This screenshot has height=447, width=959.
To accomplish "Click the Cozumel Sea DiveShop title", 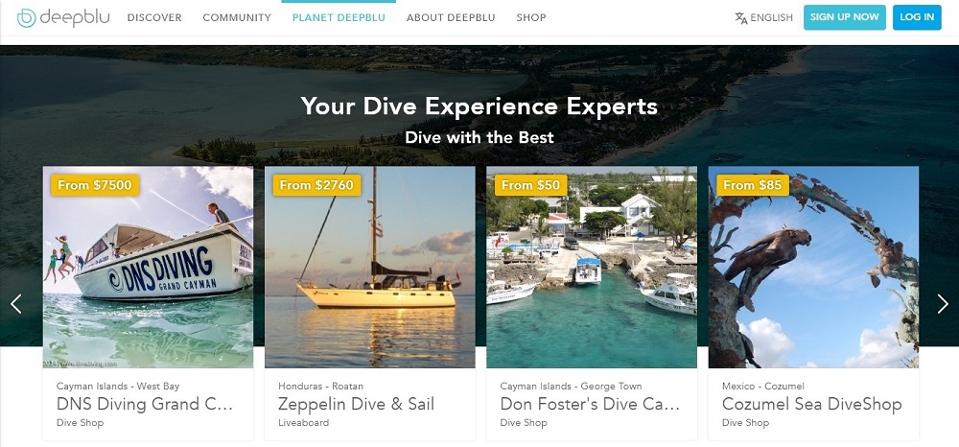I will [811, 404].
